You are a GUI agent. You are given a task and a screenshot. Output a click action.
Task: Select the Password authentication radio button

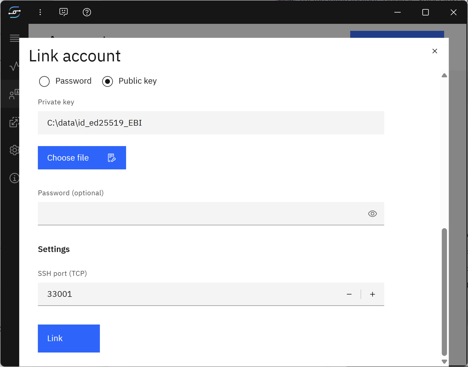click(x=44, y=81)
